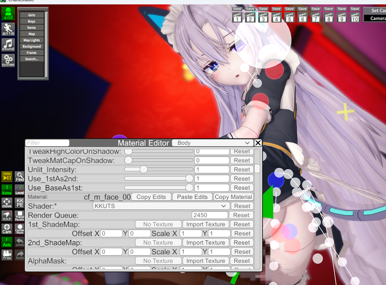Choose Items in the add menu

tap(32, 28)
